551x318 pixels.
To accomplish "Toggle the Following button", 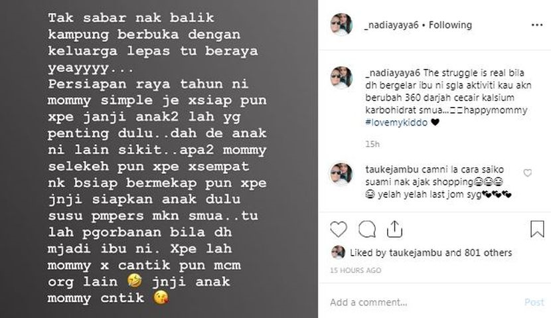I will coord(450,25).
